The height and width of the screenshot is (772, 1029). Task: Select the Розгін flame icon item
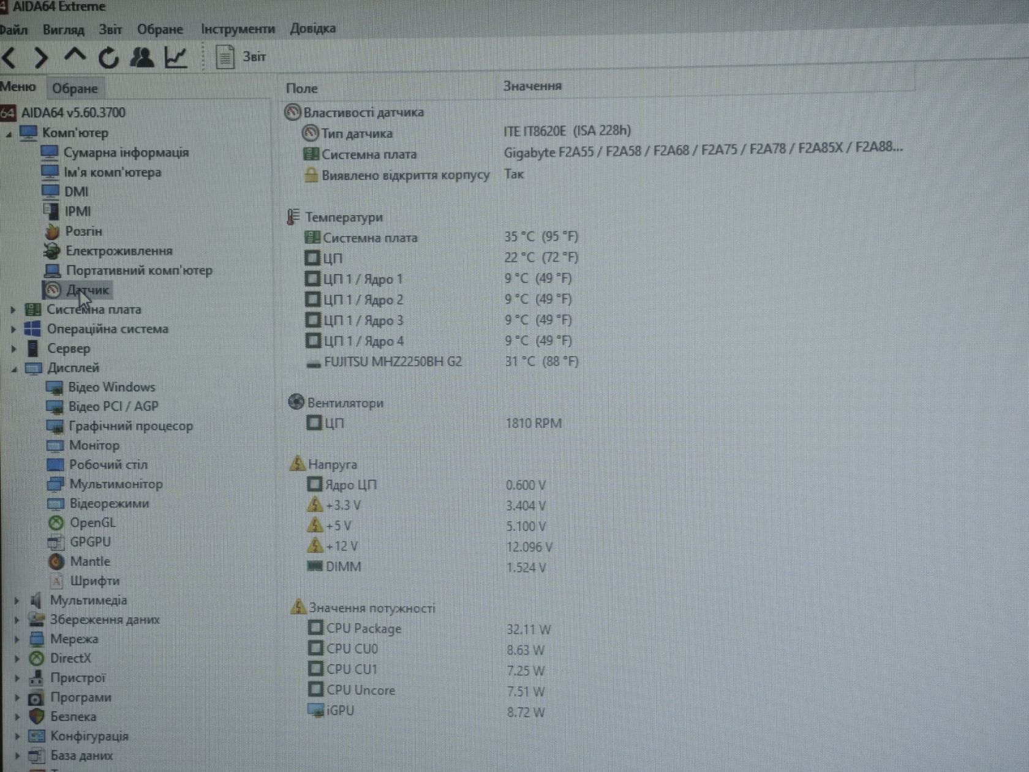(x=52, y=232)
